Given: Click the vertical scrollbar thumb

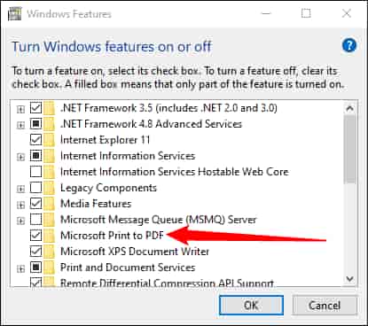Looking at the screenshot, I should [x=350, y=149].
